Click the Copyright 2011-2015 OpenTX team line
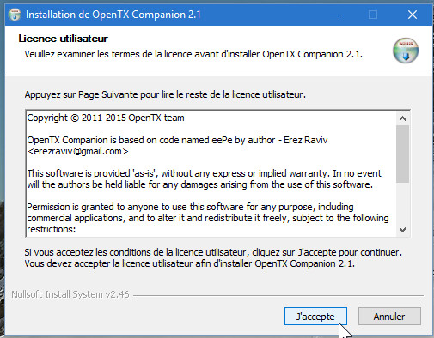The height and width of the screenshot is (338, 434). pos(106,118)
